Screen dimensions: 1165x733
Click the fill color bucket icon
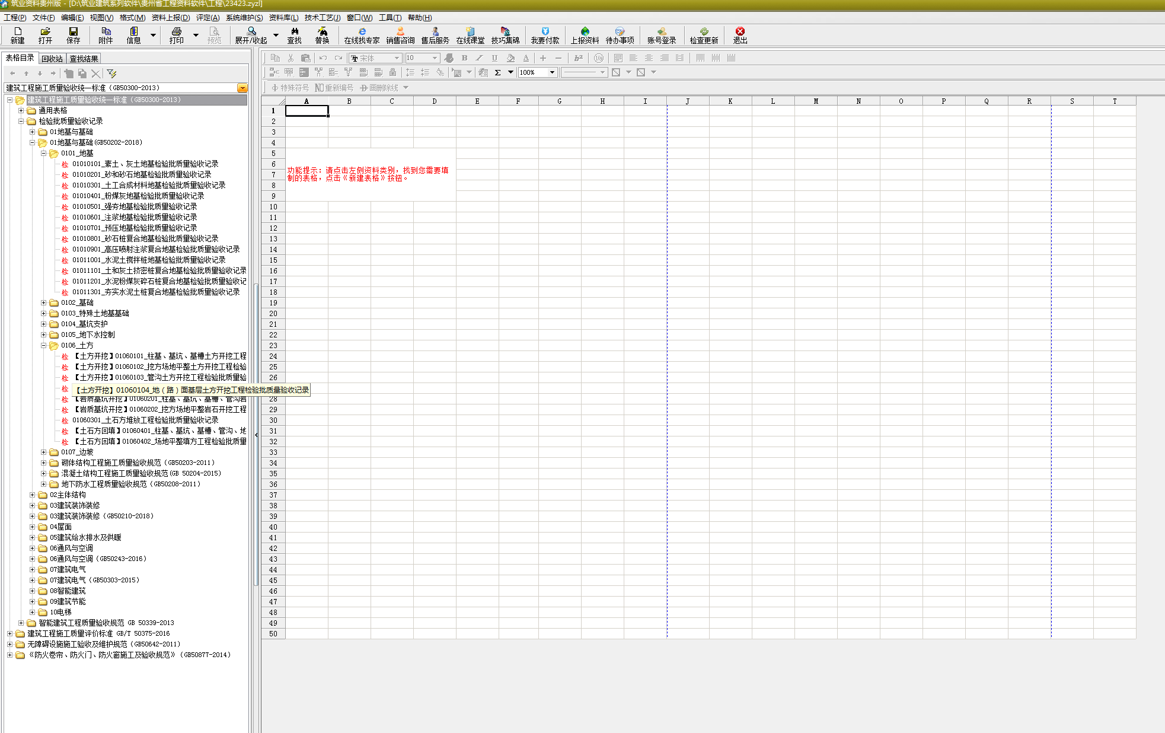(x=510, y=58)
